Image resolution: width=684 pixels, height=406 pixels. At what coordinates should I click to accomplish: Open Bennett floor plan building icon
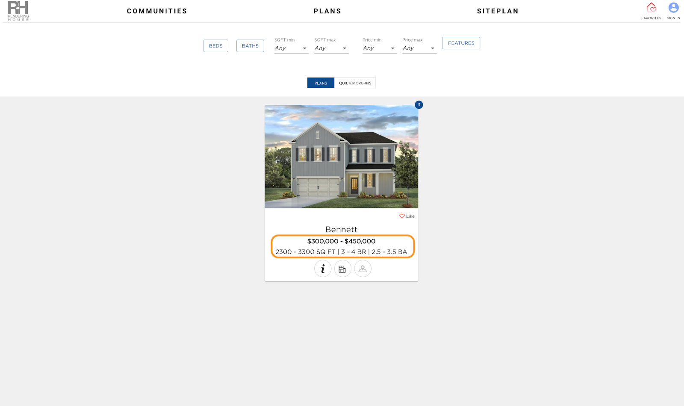(342, 269)
